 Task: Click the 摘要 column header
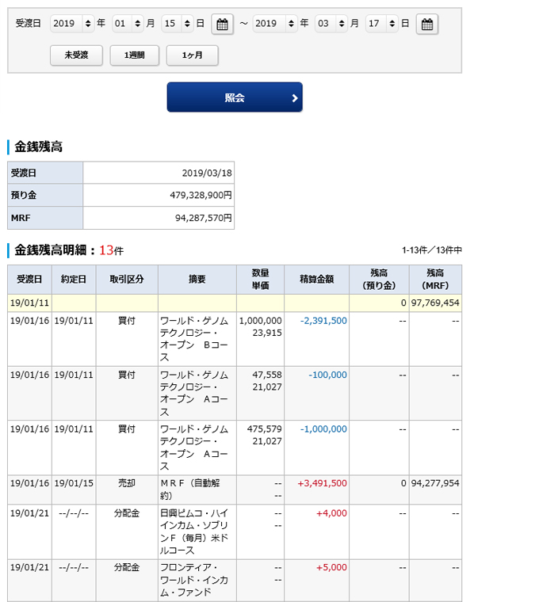click(197, 280)
